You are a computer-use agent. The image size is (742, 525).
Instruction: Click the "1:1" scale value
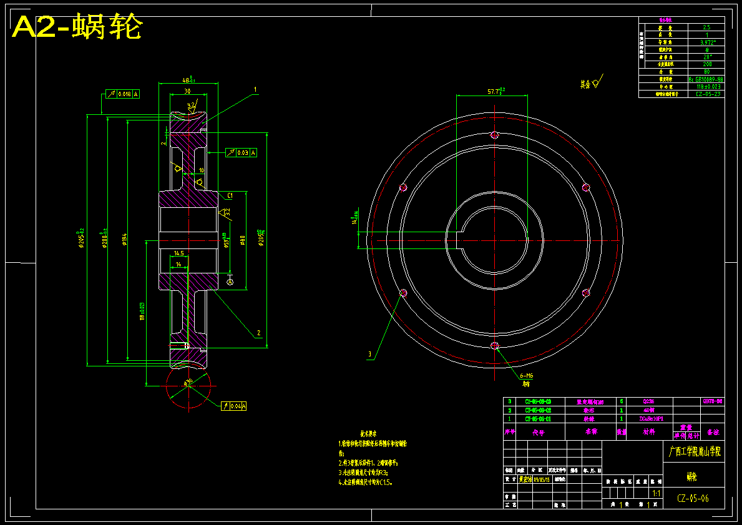pyautogui.click(x=657, y=493)
